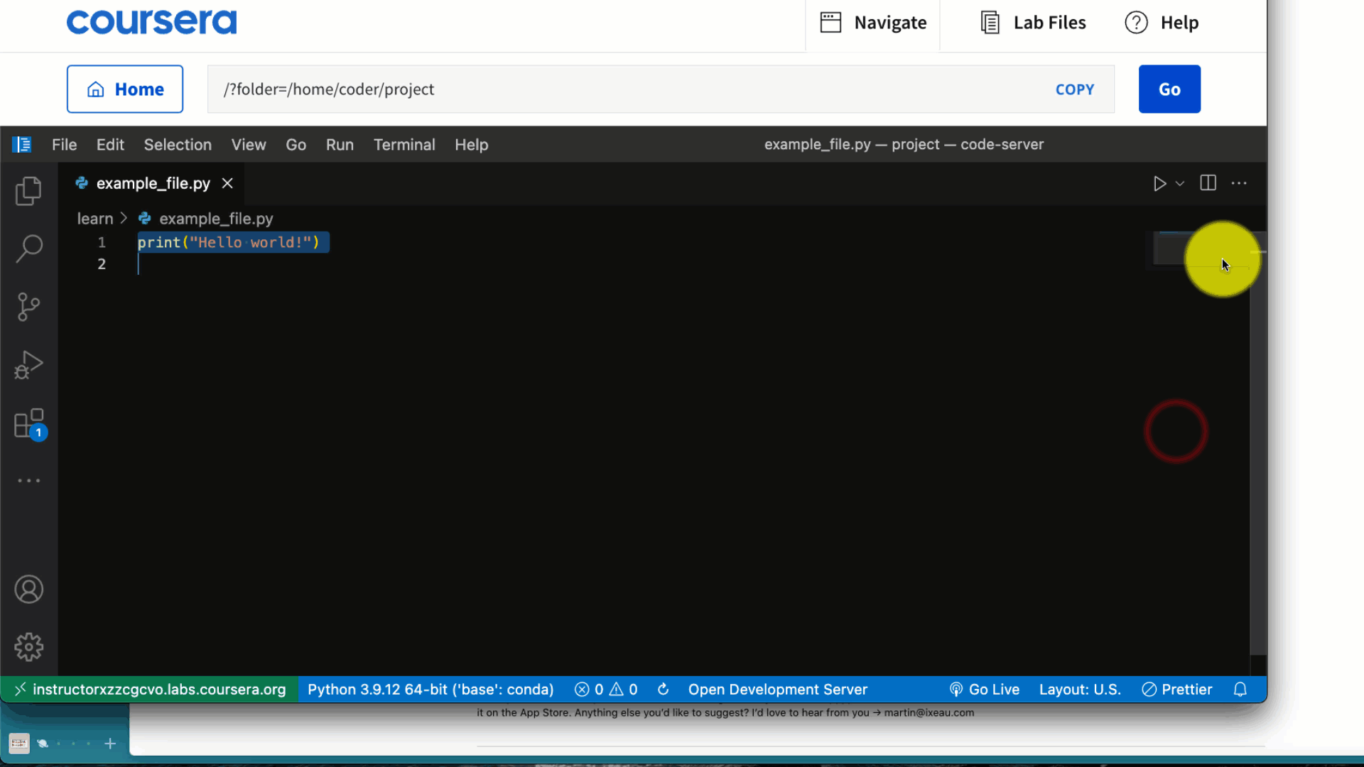This screenshot has width=1364, height=767.
Task: Open the File menu
Action: click(64, 145)
